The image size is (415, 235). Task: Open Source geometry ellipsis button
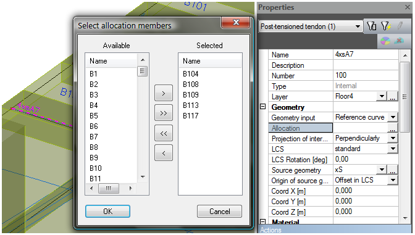tap(393, 170)
